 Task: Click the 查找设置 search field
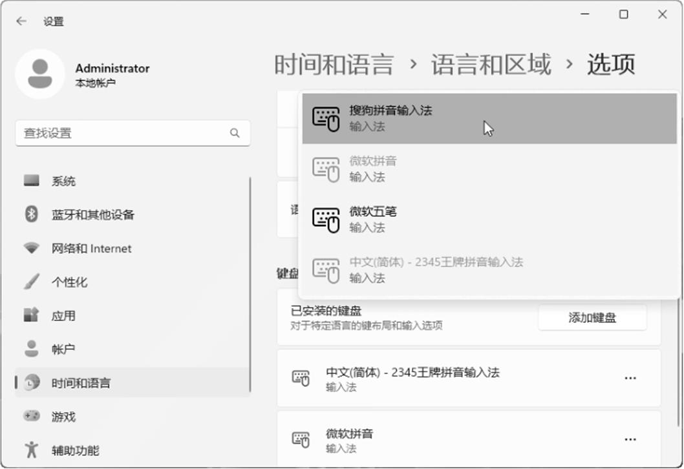pyautogui.click(x=123, y=133)
